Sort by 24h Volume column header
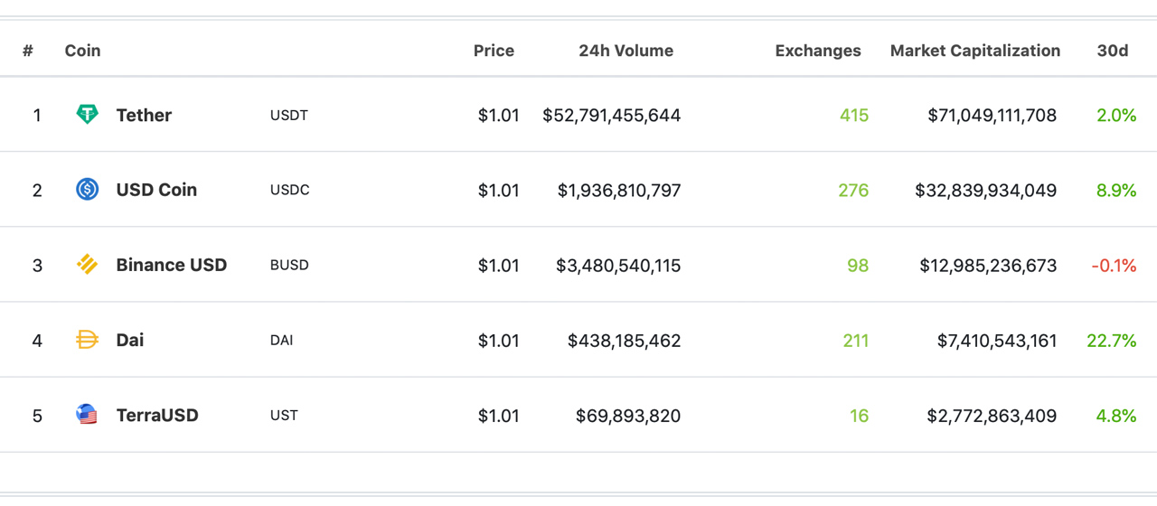Viewport: 1157px width, 506px height. point(626,51)
